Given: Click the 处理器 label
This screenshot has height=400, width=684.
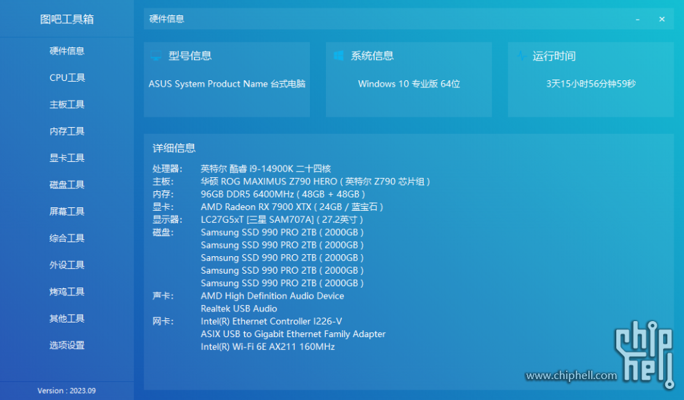Looking at the screenshot, I should point(168,169).
